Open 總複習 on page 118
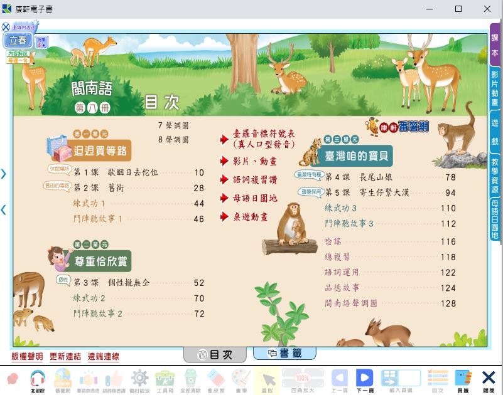This screenshot has width=503, height=395. click(391, 257)
